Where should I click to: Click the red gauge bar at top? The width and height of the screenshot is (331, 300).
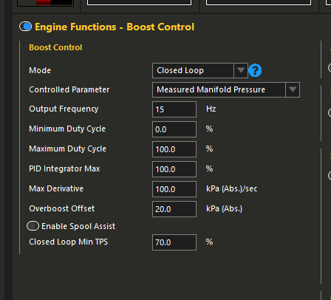[44, 2]
